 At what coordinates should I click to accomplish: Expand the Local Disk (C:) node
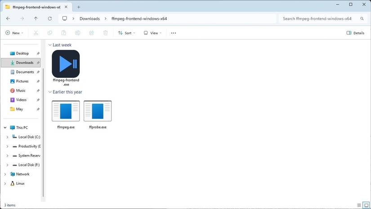coord(7,137)
